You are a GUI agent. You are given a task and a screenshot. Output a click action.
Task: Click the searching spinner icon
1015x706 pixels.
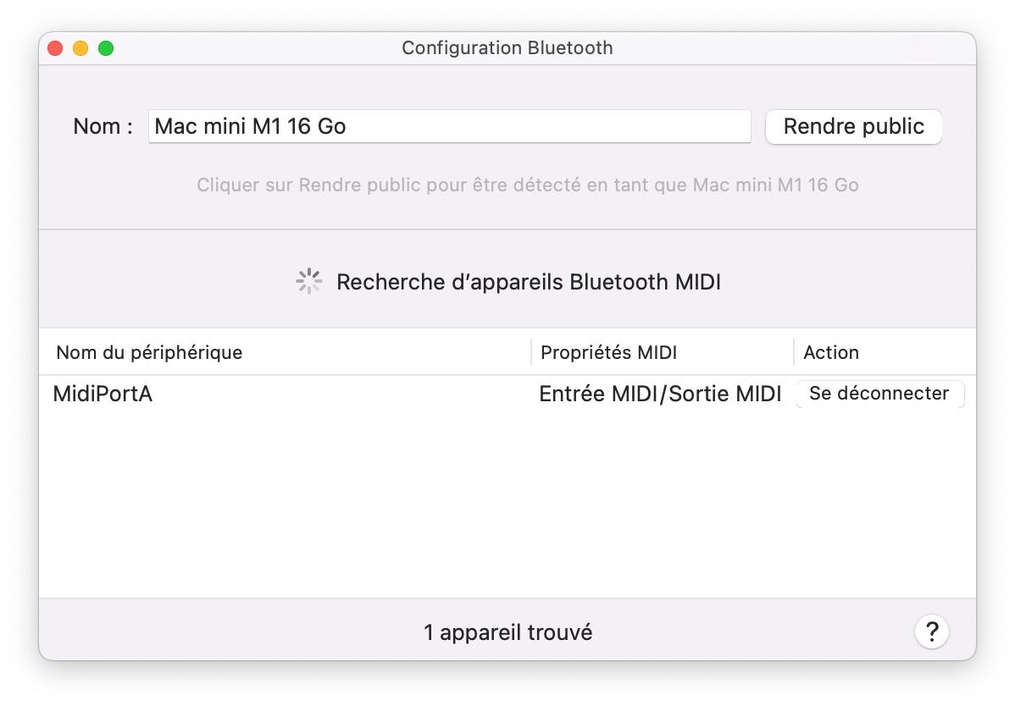tap(308, 281)
